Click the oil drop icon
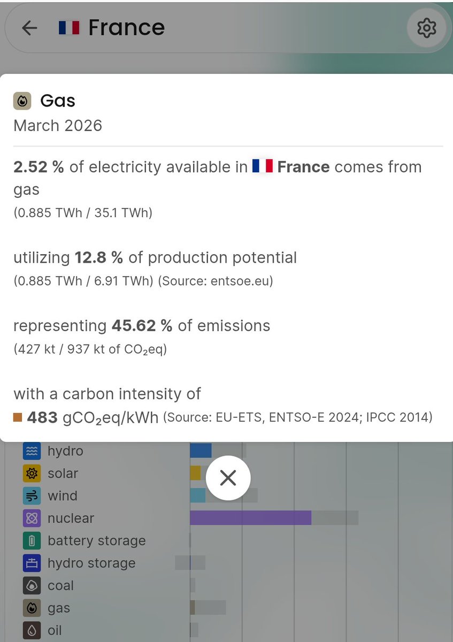This screenshot has height=642, width=453. (x=32, y=631)
